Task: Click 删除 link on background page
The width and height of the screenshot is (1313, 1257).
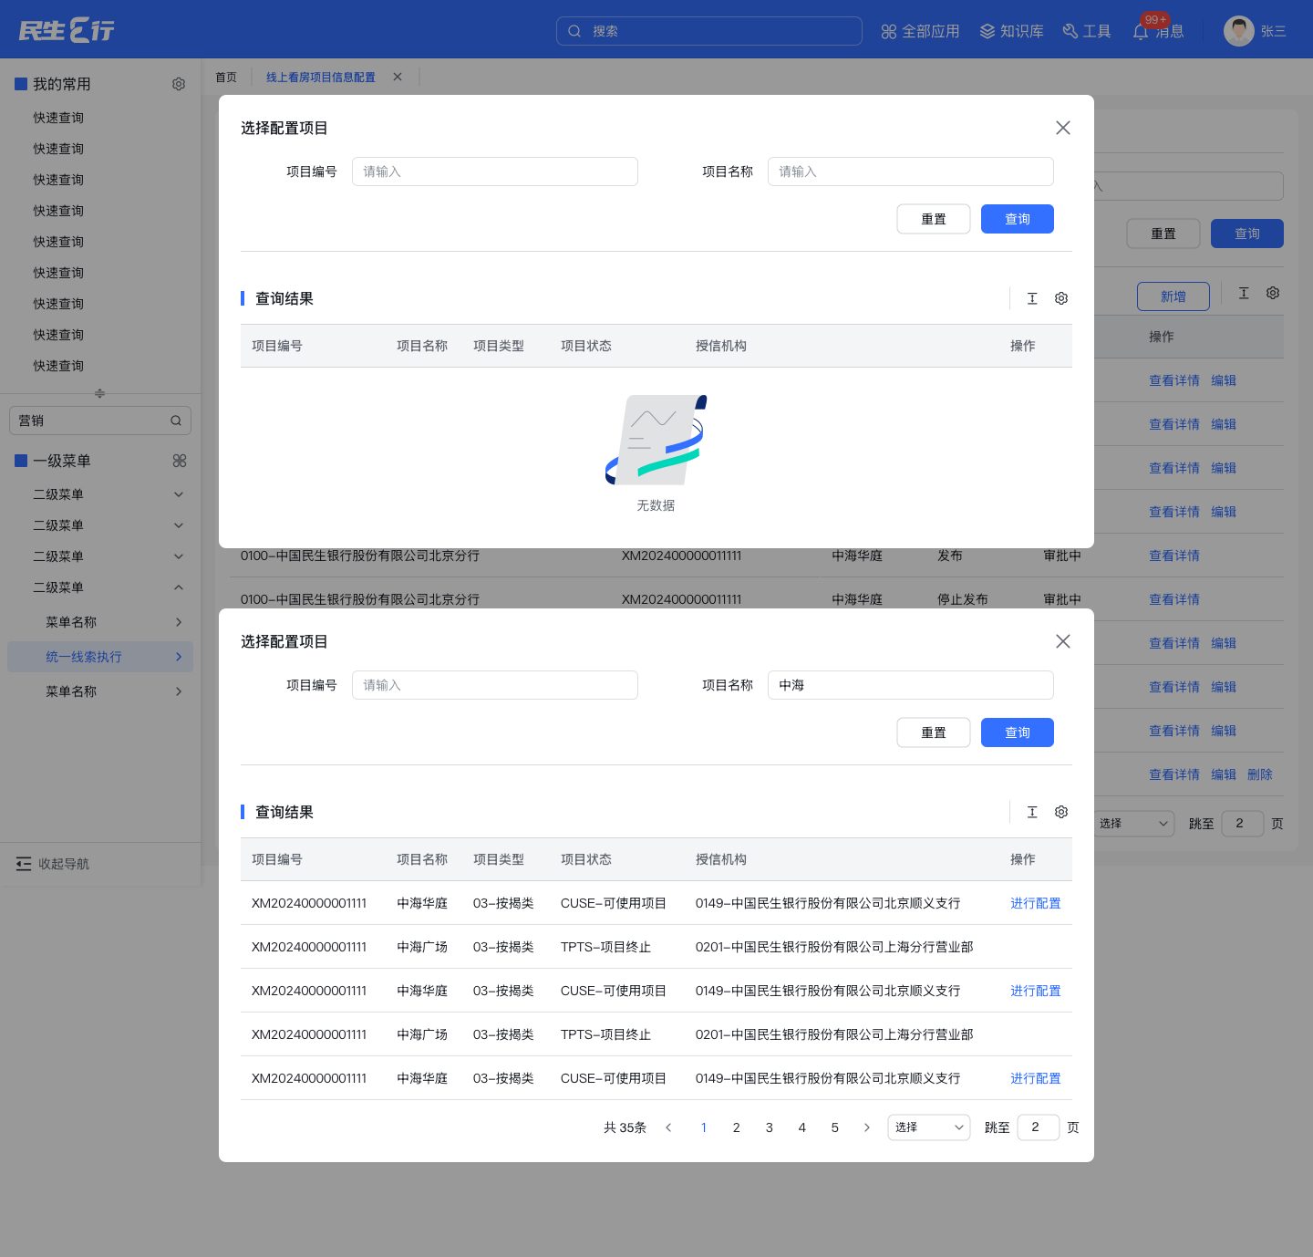Action: 1260,774
